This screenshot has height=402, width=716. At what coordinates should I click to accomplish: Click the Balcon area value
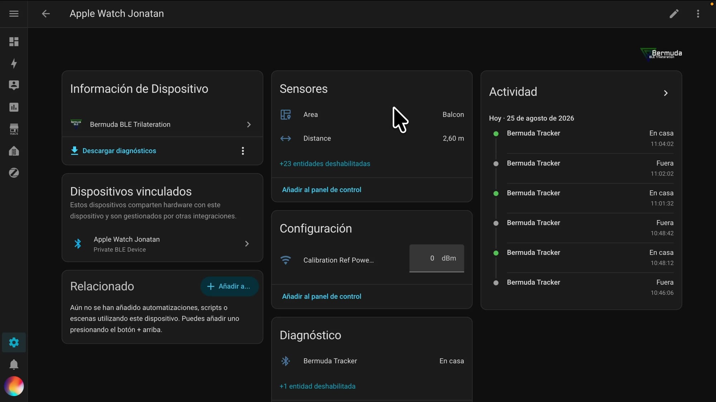453,115
